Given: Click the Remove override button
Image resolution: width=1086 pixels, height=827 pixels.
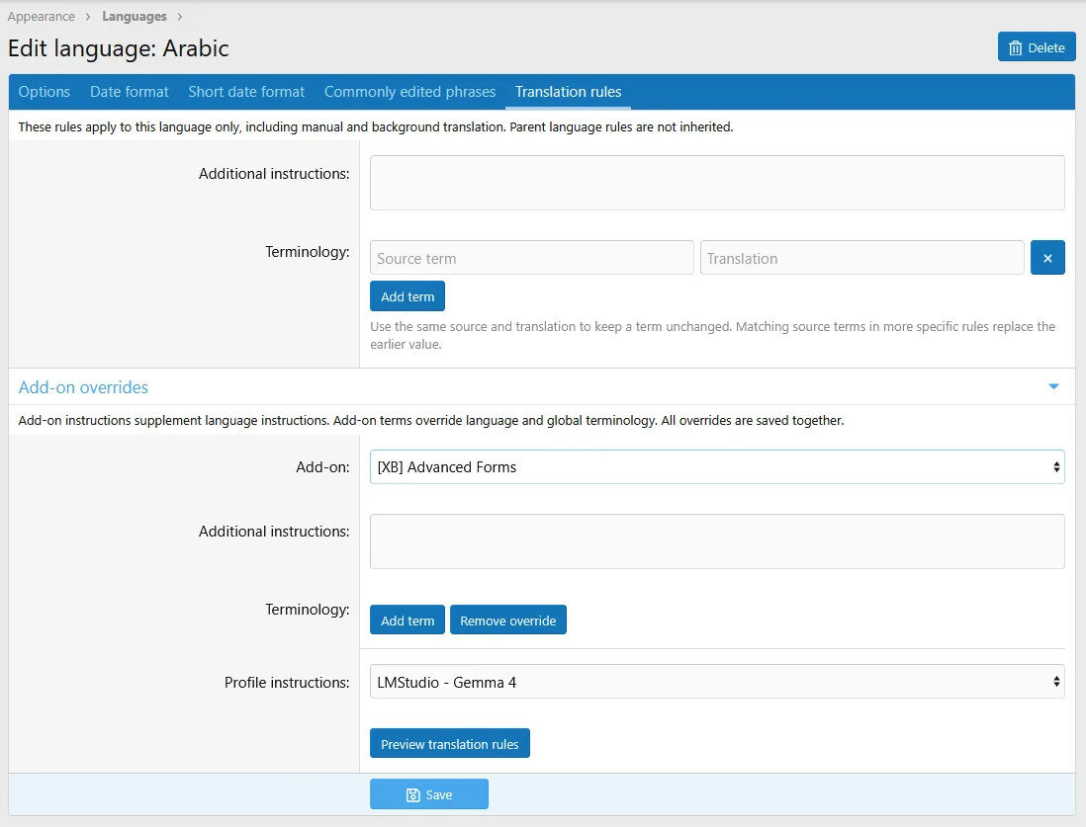Looking at the screenshot, I should (x=508, y=620).
